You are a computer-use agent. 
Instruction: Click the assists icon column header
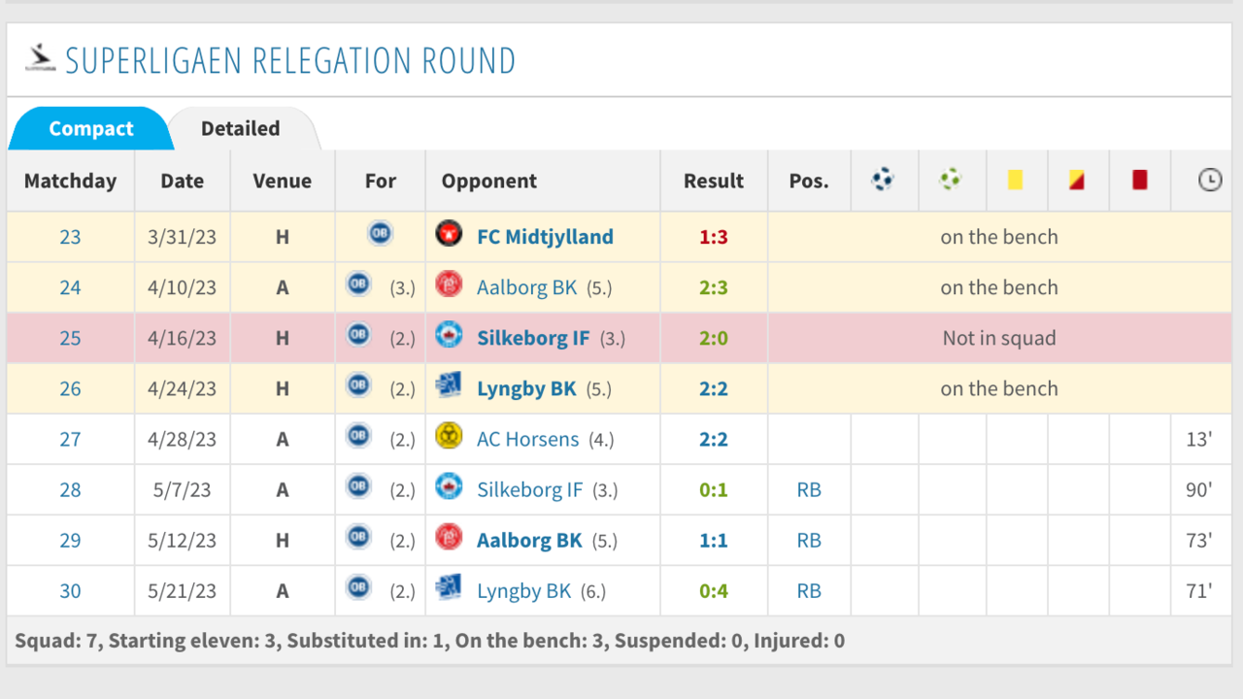951,180
